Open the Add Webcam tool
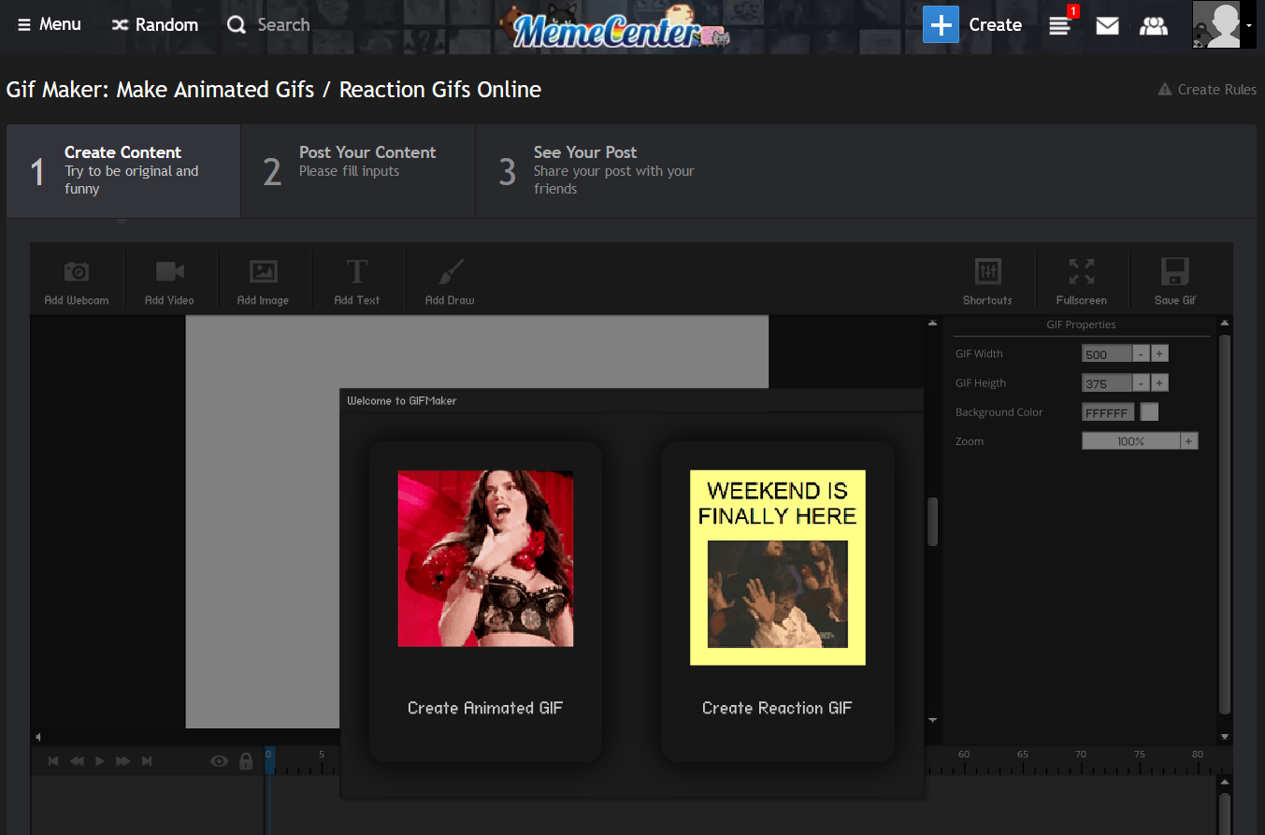This screenshot has height=835, width=1265. coord(77,272)
